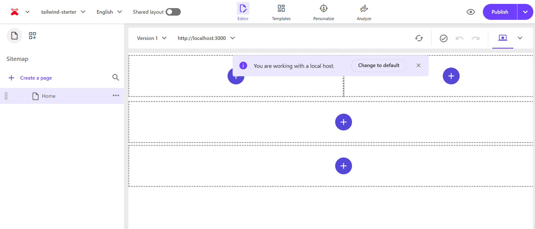Click the undo arrow icon

[x=459, y=38]
